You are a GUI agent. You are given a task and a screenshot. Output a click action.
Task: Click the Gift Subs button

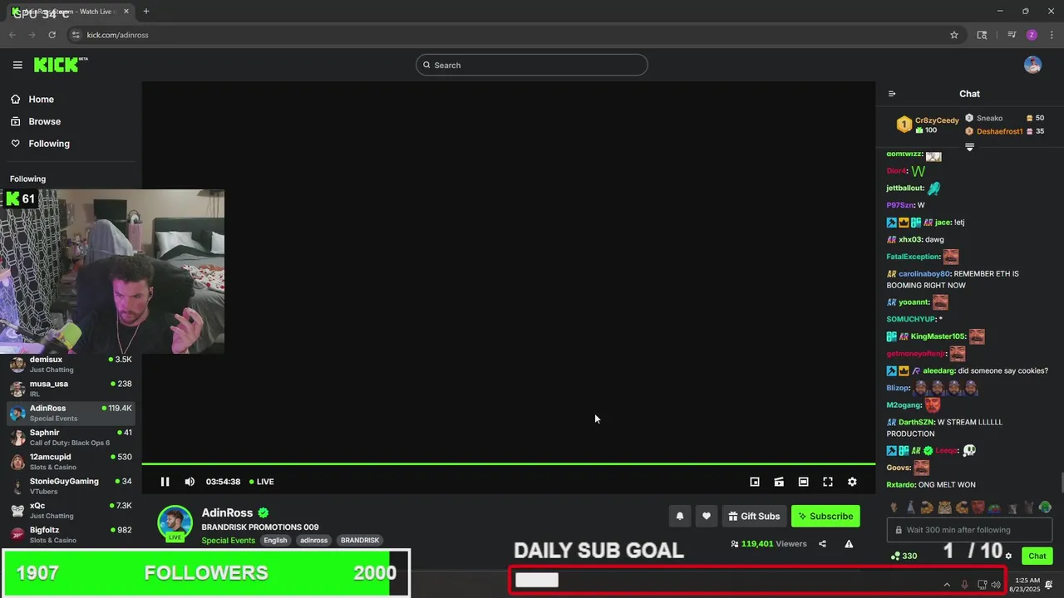coord(754,516)
